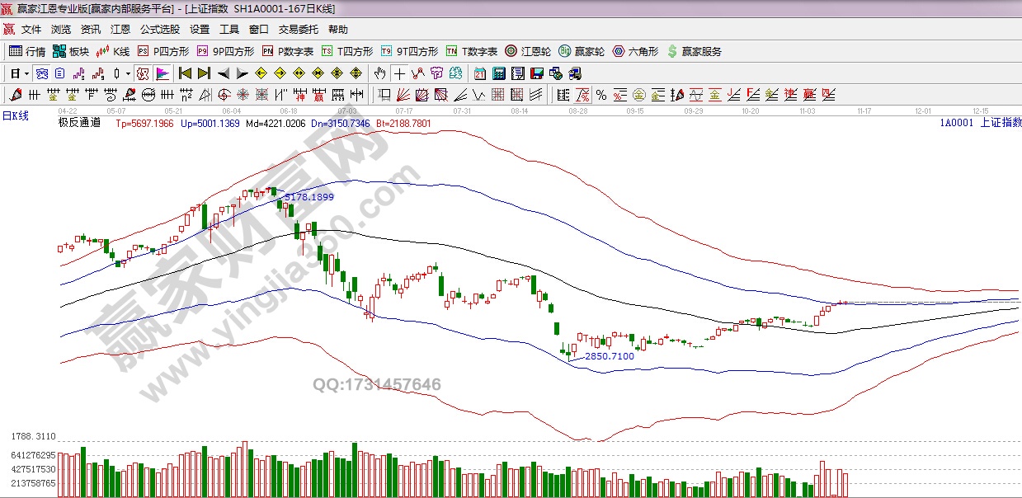Jump to first bar with skip-to-start arrow
The image size is (1022, 498).
(185, 73)
